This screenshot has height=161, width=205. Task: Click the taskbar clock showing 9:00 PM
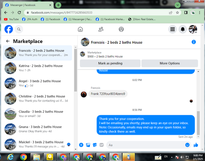[198, 157]
